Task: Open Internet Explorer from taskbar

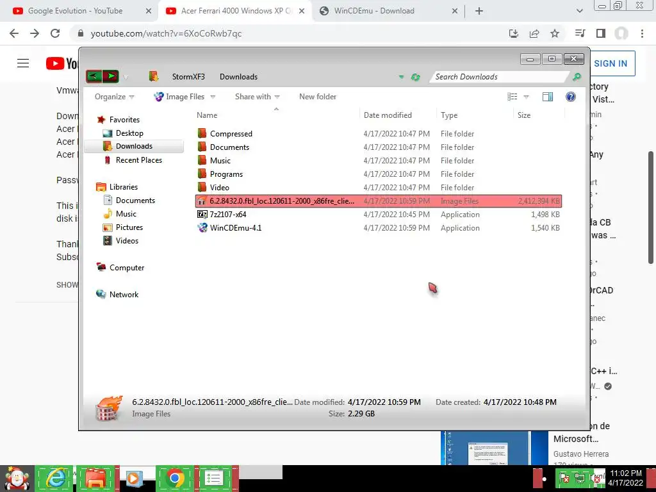Action: point(54,478)
